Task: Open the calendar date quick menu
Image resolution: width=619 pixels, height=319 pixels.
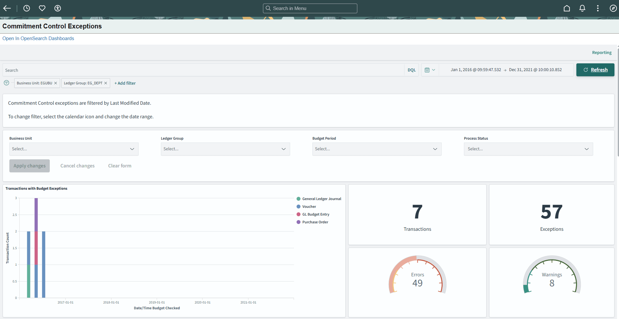Action: [430, 70]
